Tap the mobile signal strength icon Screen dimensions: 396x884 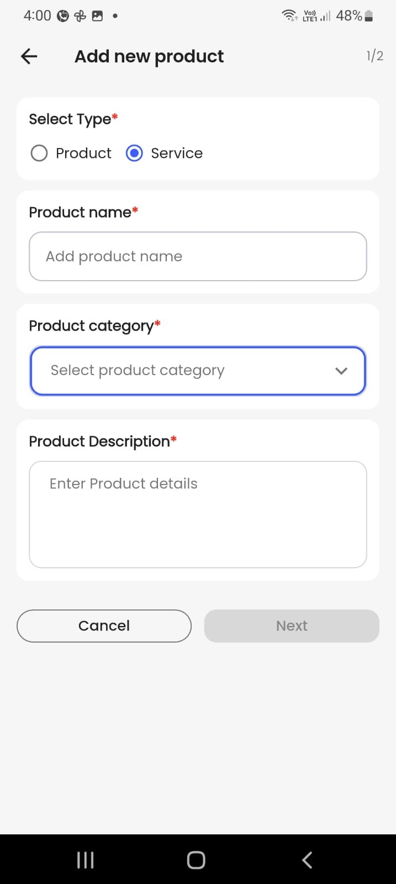pos(325,16)
